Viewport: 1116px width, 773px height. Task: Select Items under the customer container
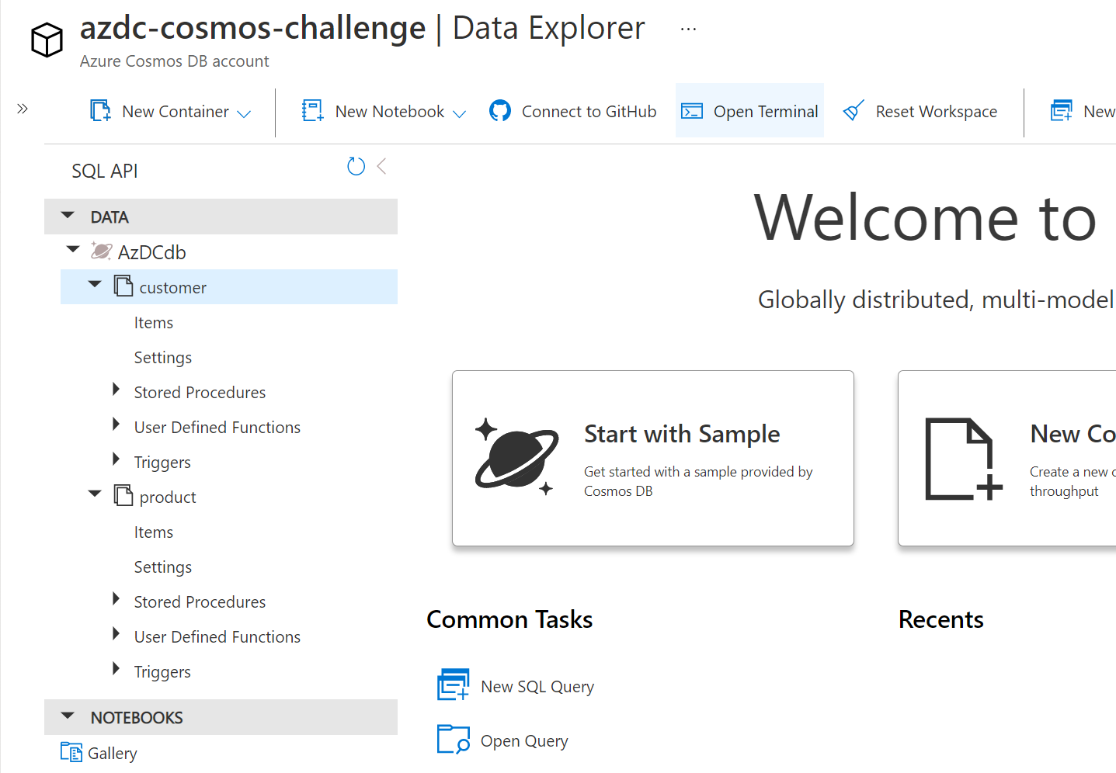click(x=153, y=322)
